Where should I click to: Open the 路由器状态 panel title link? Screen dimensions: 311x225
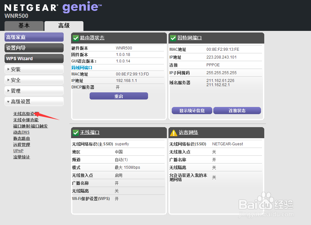pos(92,38)
